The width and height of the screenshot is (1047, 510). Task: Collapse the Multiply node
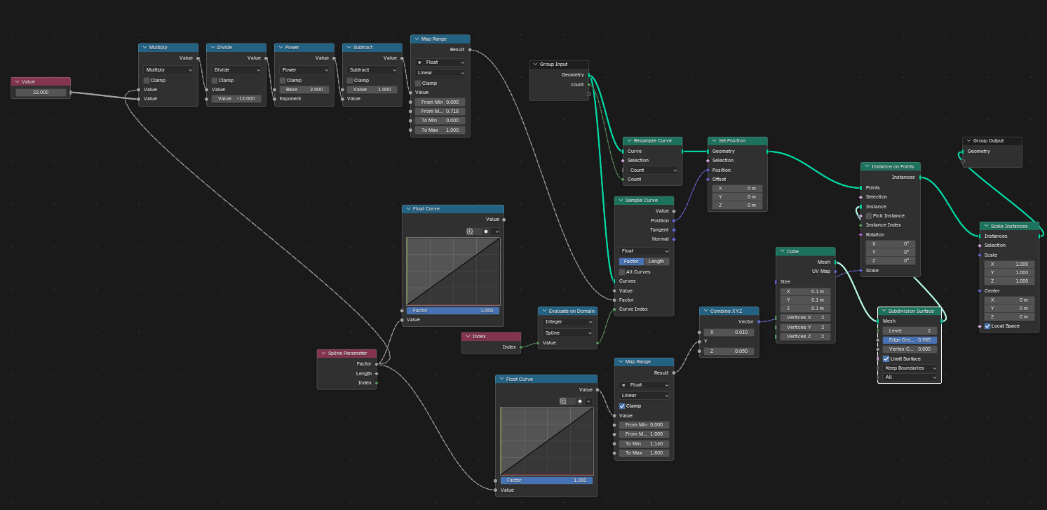144,48
